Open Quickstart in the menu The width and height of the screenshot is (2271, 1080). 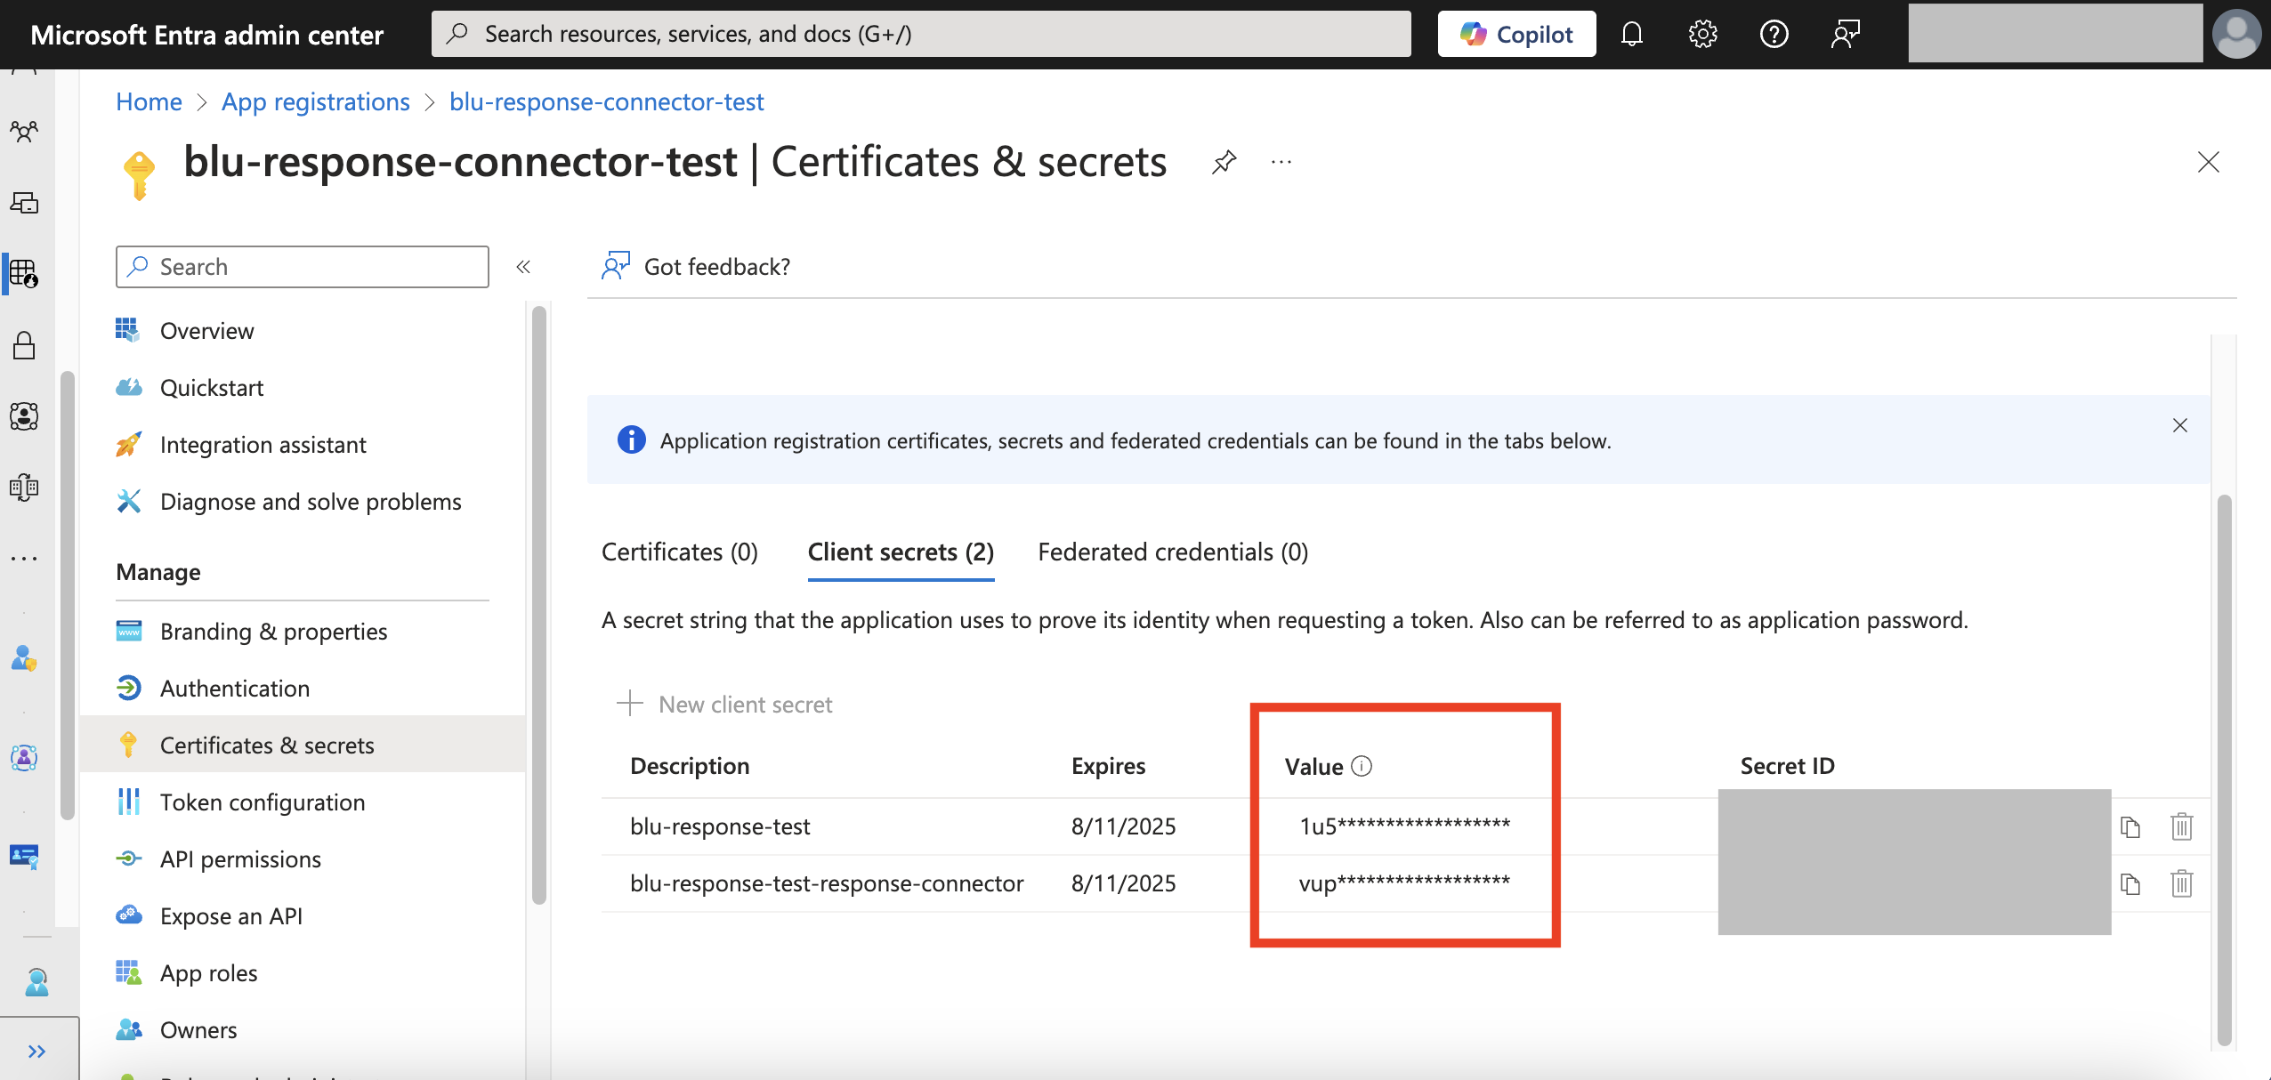[x=303, y=388]
